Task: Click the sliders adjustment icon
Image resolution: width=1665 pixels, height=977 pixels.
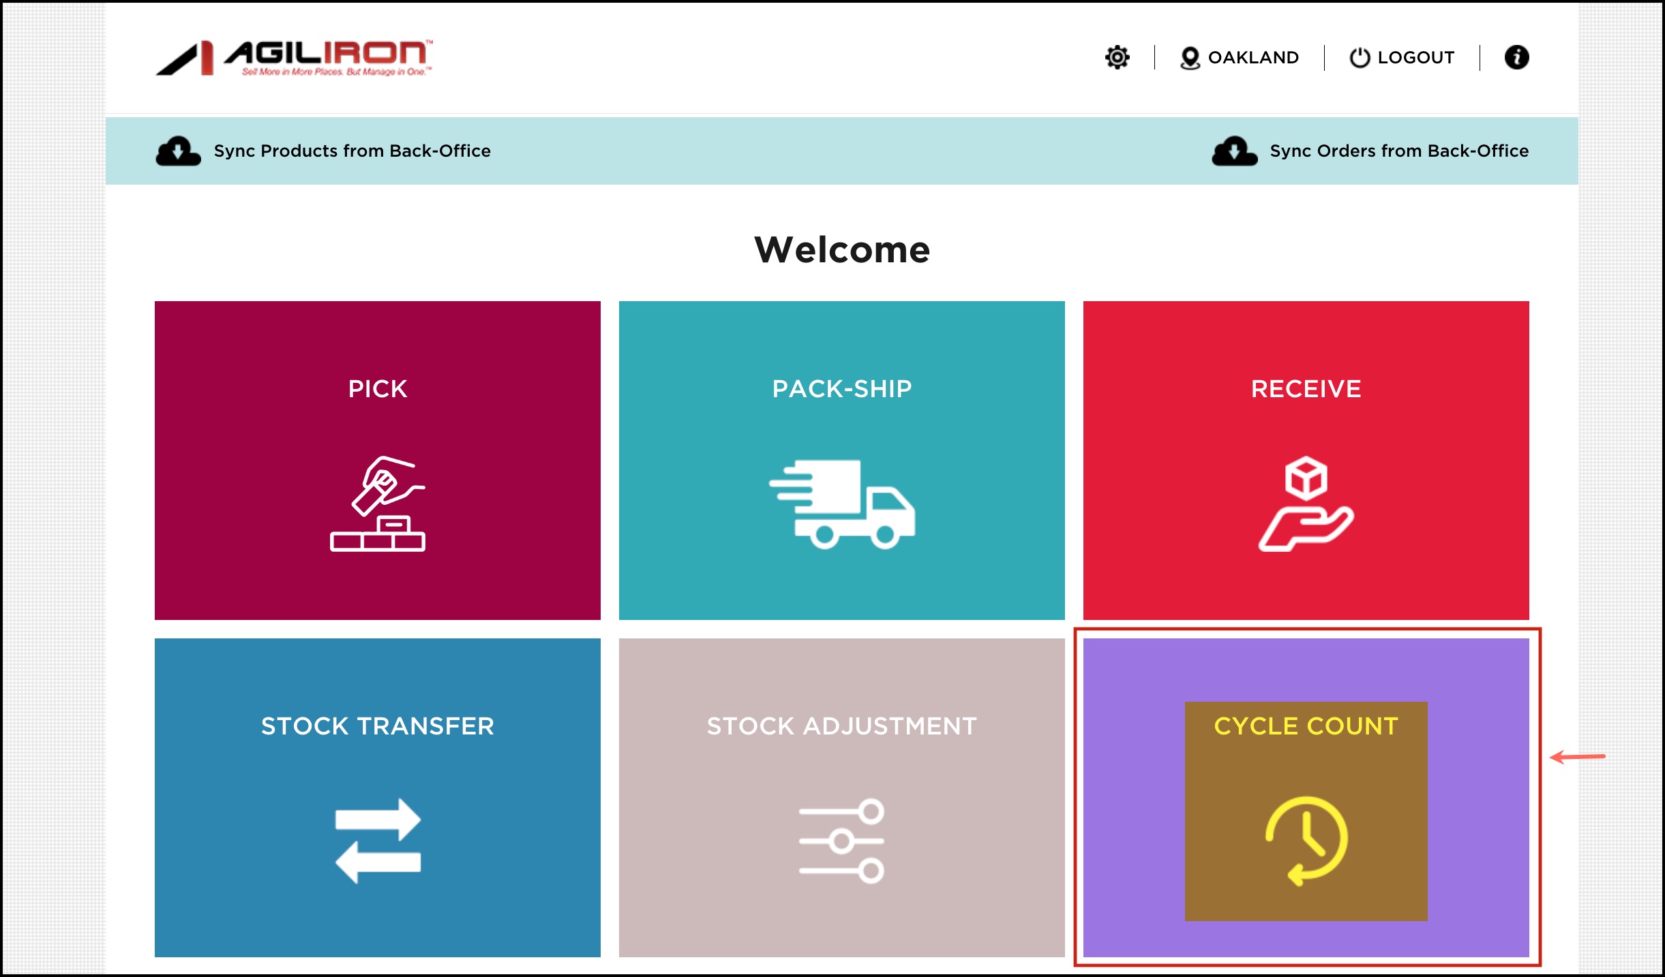Action: 842,840
